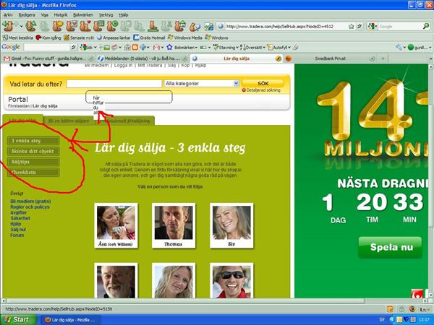434x325 pixels.
Task: Open the Forum sidebar link
Action: point(17,235)
